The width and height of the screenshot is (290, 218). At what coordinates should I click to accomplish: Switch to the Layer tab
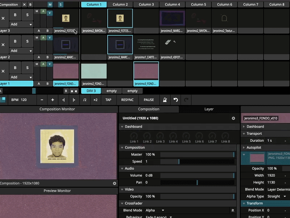(x=209, y=109)
